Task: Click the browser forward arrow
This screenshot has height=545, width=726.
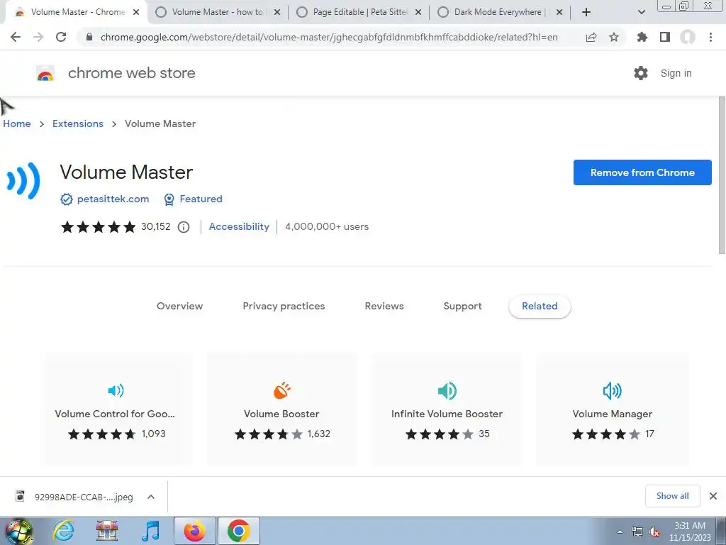Action: (38, 37)
